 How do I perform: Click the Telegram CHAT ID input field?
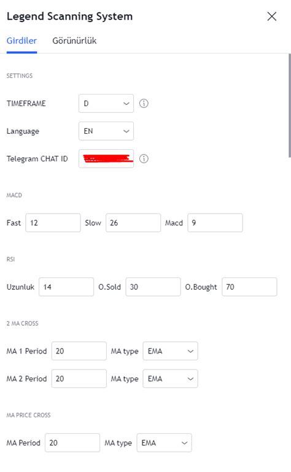(x=106, y=158)
